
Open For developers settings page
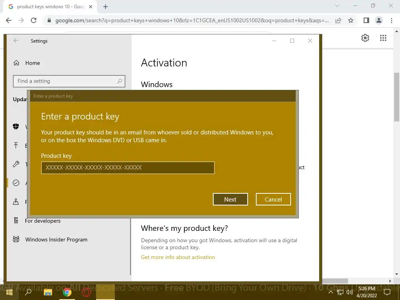click(43, 221)
